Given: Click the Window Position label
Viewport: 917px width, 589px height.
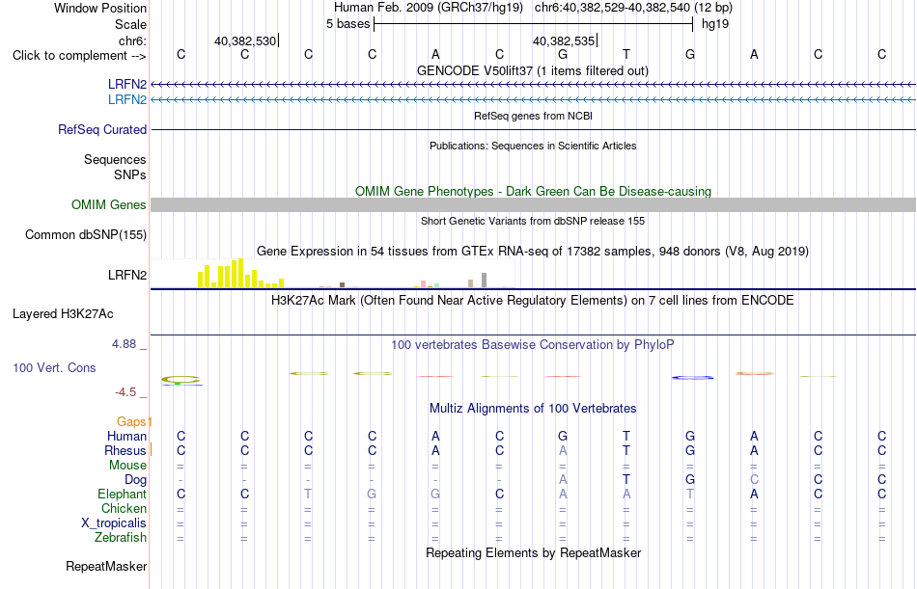Looking at the screenshot, I should pos(100,8).
